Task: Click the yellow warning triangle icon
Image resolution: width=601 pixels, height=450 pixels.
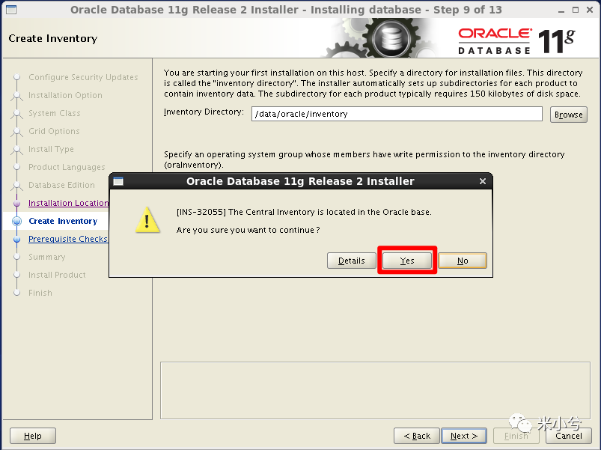Action: point(147,220)
